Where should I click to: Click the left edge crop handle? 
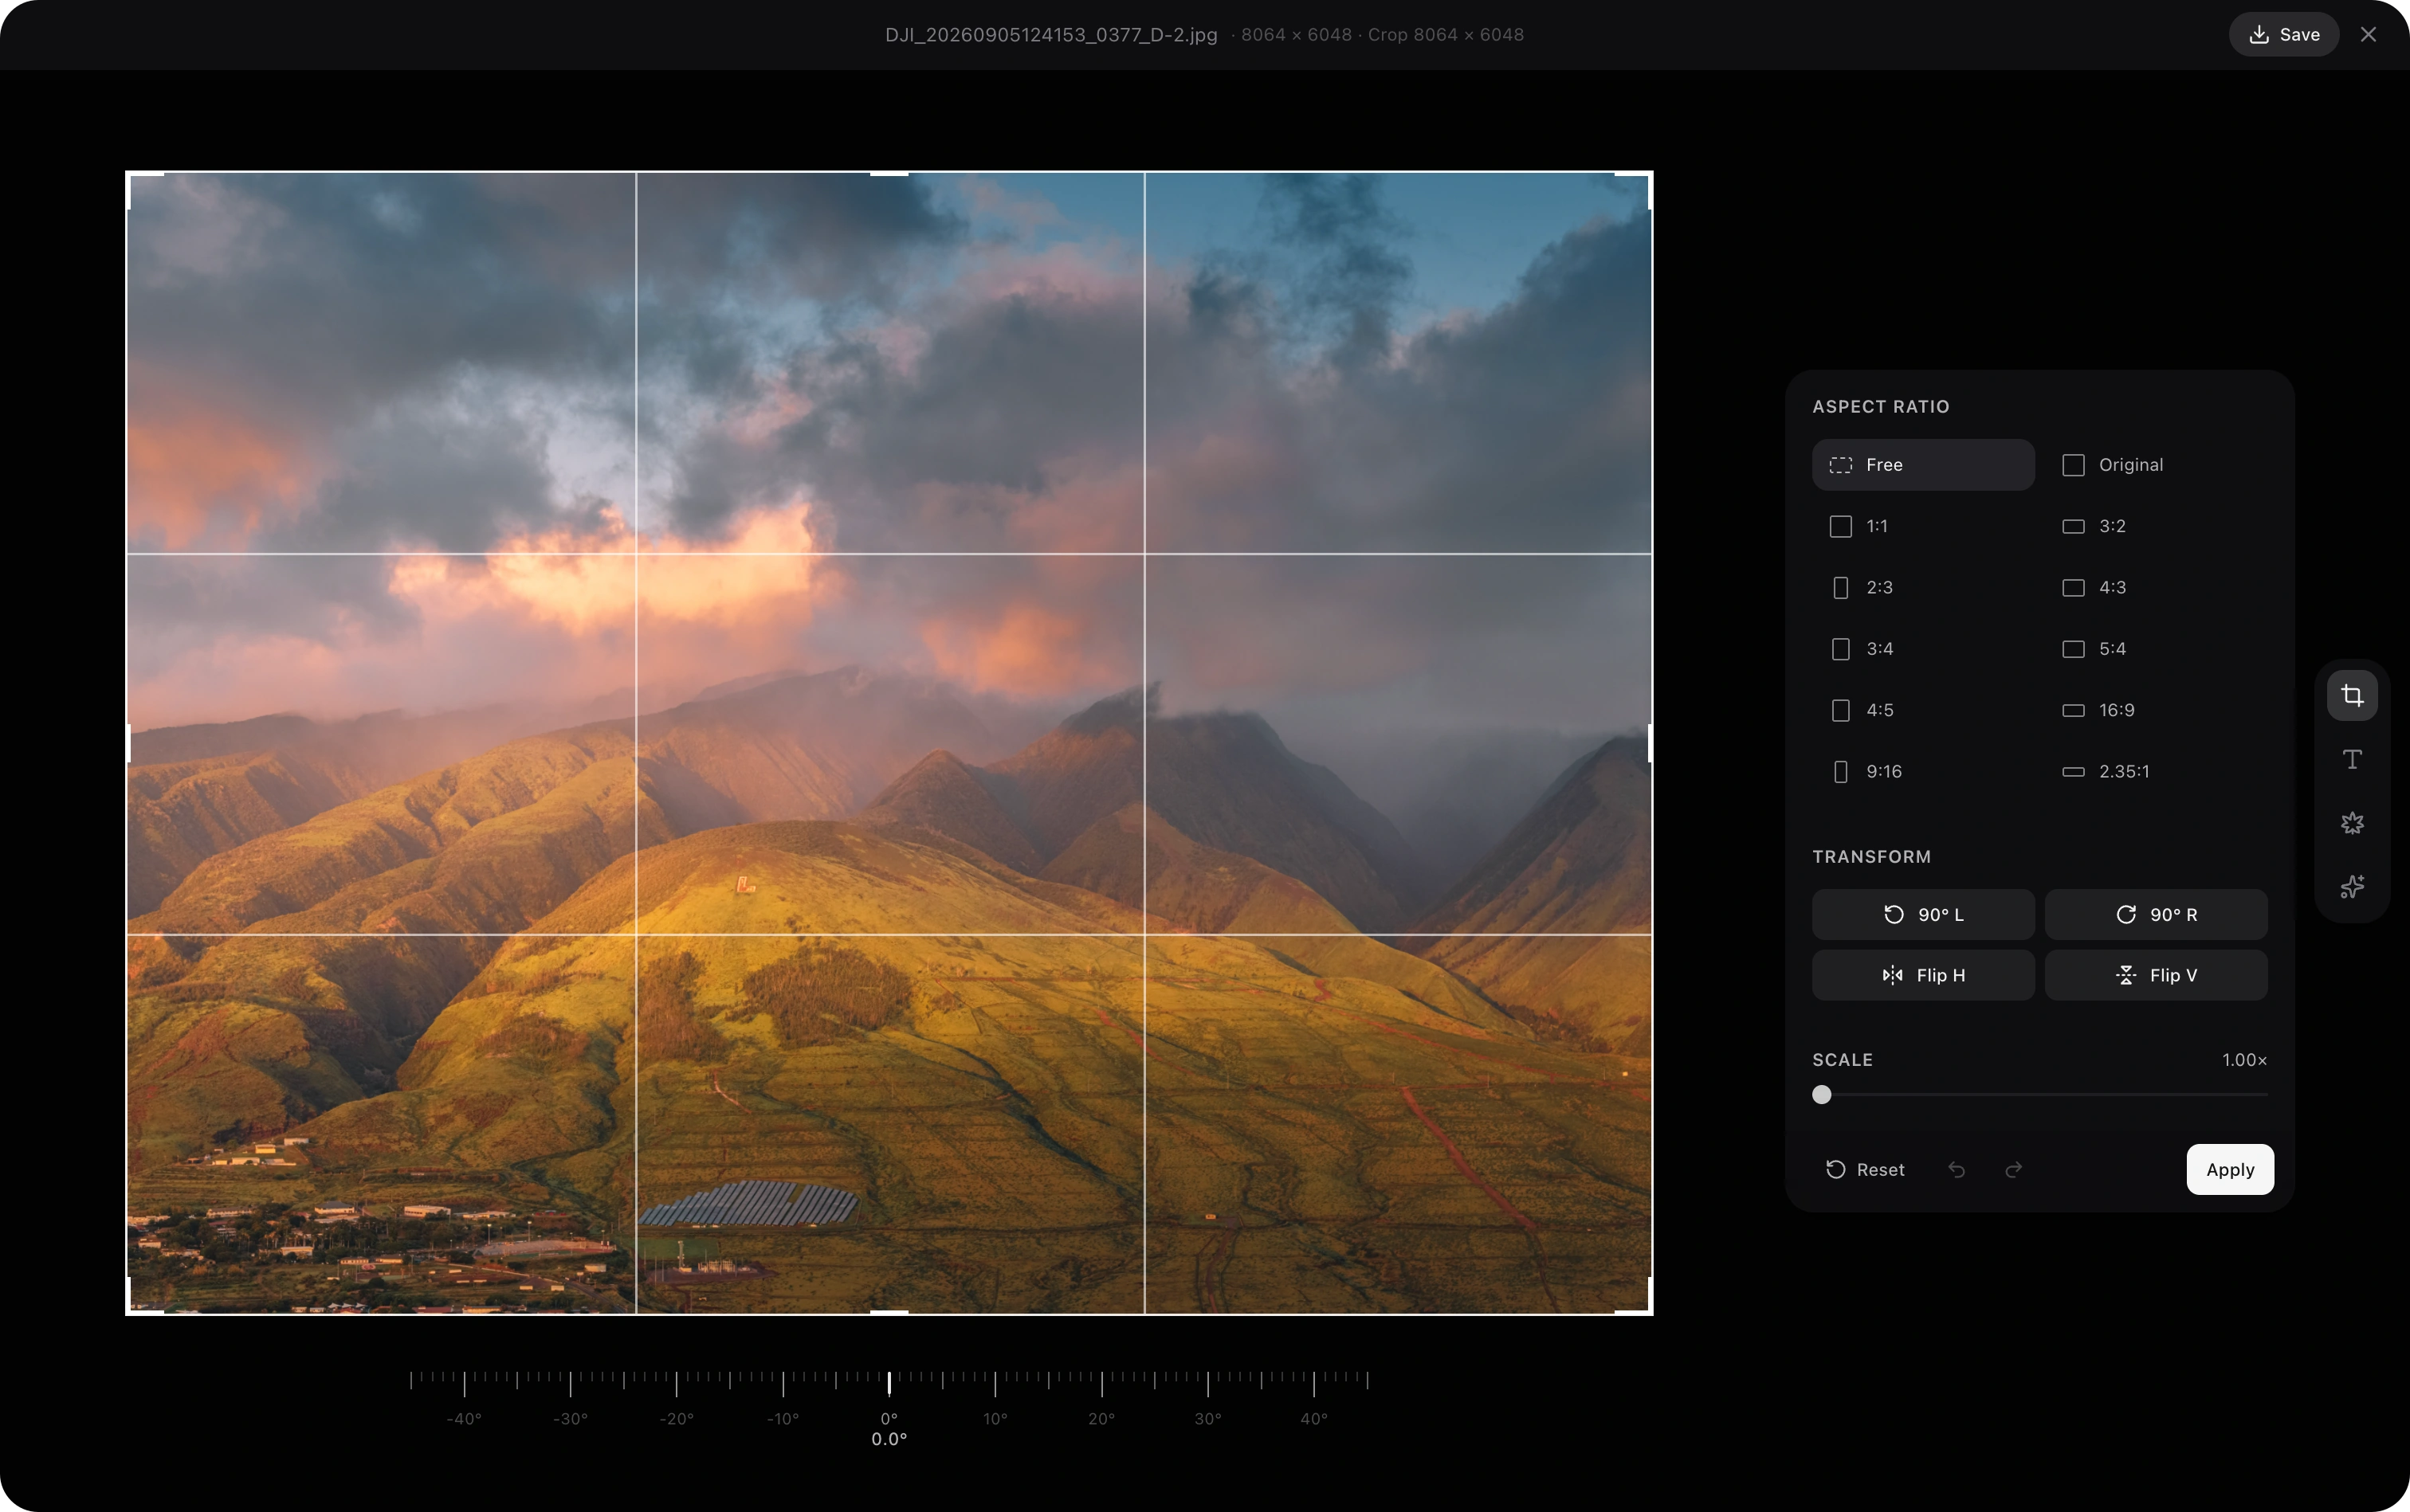pyautogui.click(x=129, y=743)
